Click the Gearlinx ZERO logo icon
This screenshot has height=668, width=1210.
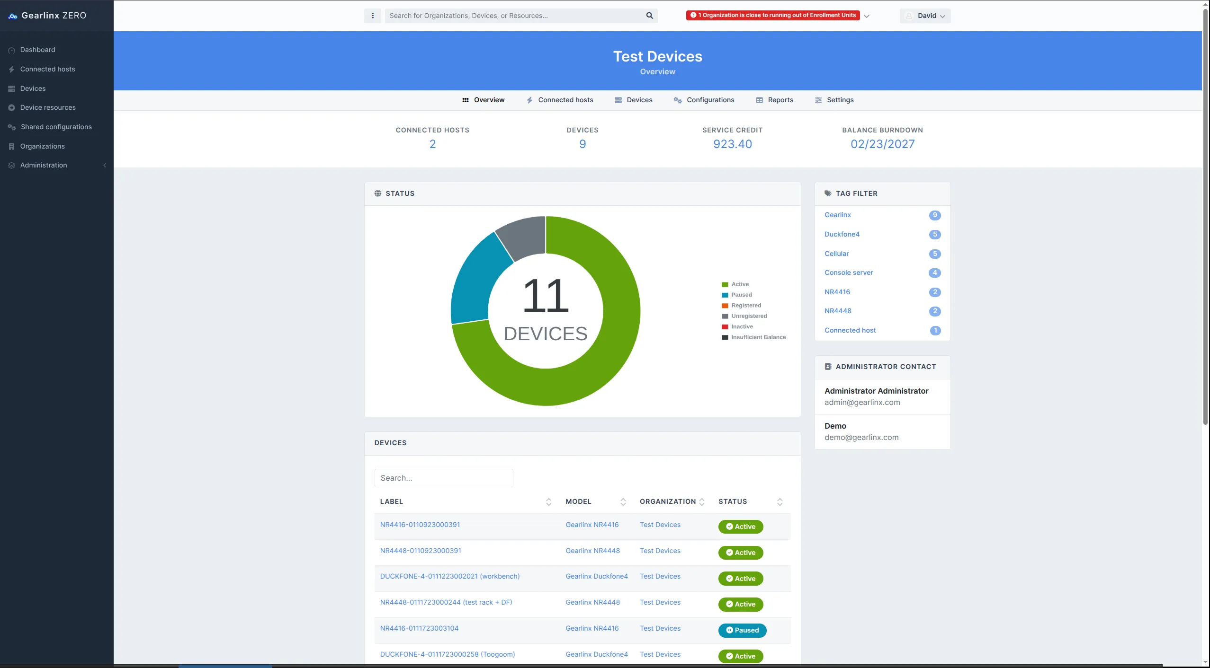(x=13, y=16)
